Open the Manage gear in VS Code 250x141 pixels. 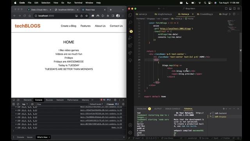pyautogui.click(x=130, y=132)
